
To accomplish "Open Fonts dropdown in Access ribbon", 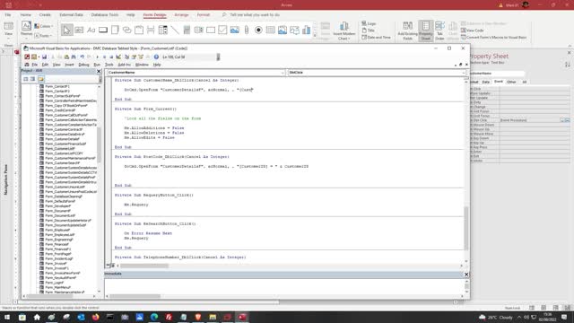I will pyautogui.click(x=43, y=36).
